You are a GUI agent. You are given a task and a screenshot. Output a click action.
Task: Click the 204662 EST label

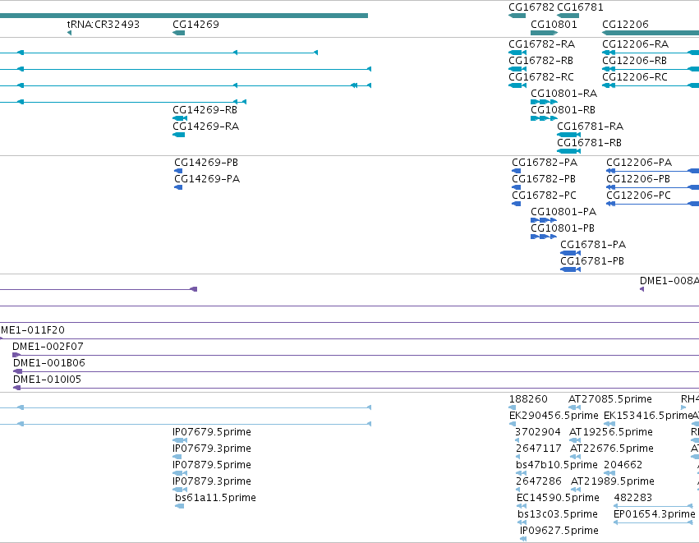click(623, 465)
